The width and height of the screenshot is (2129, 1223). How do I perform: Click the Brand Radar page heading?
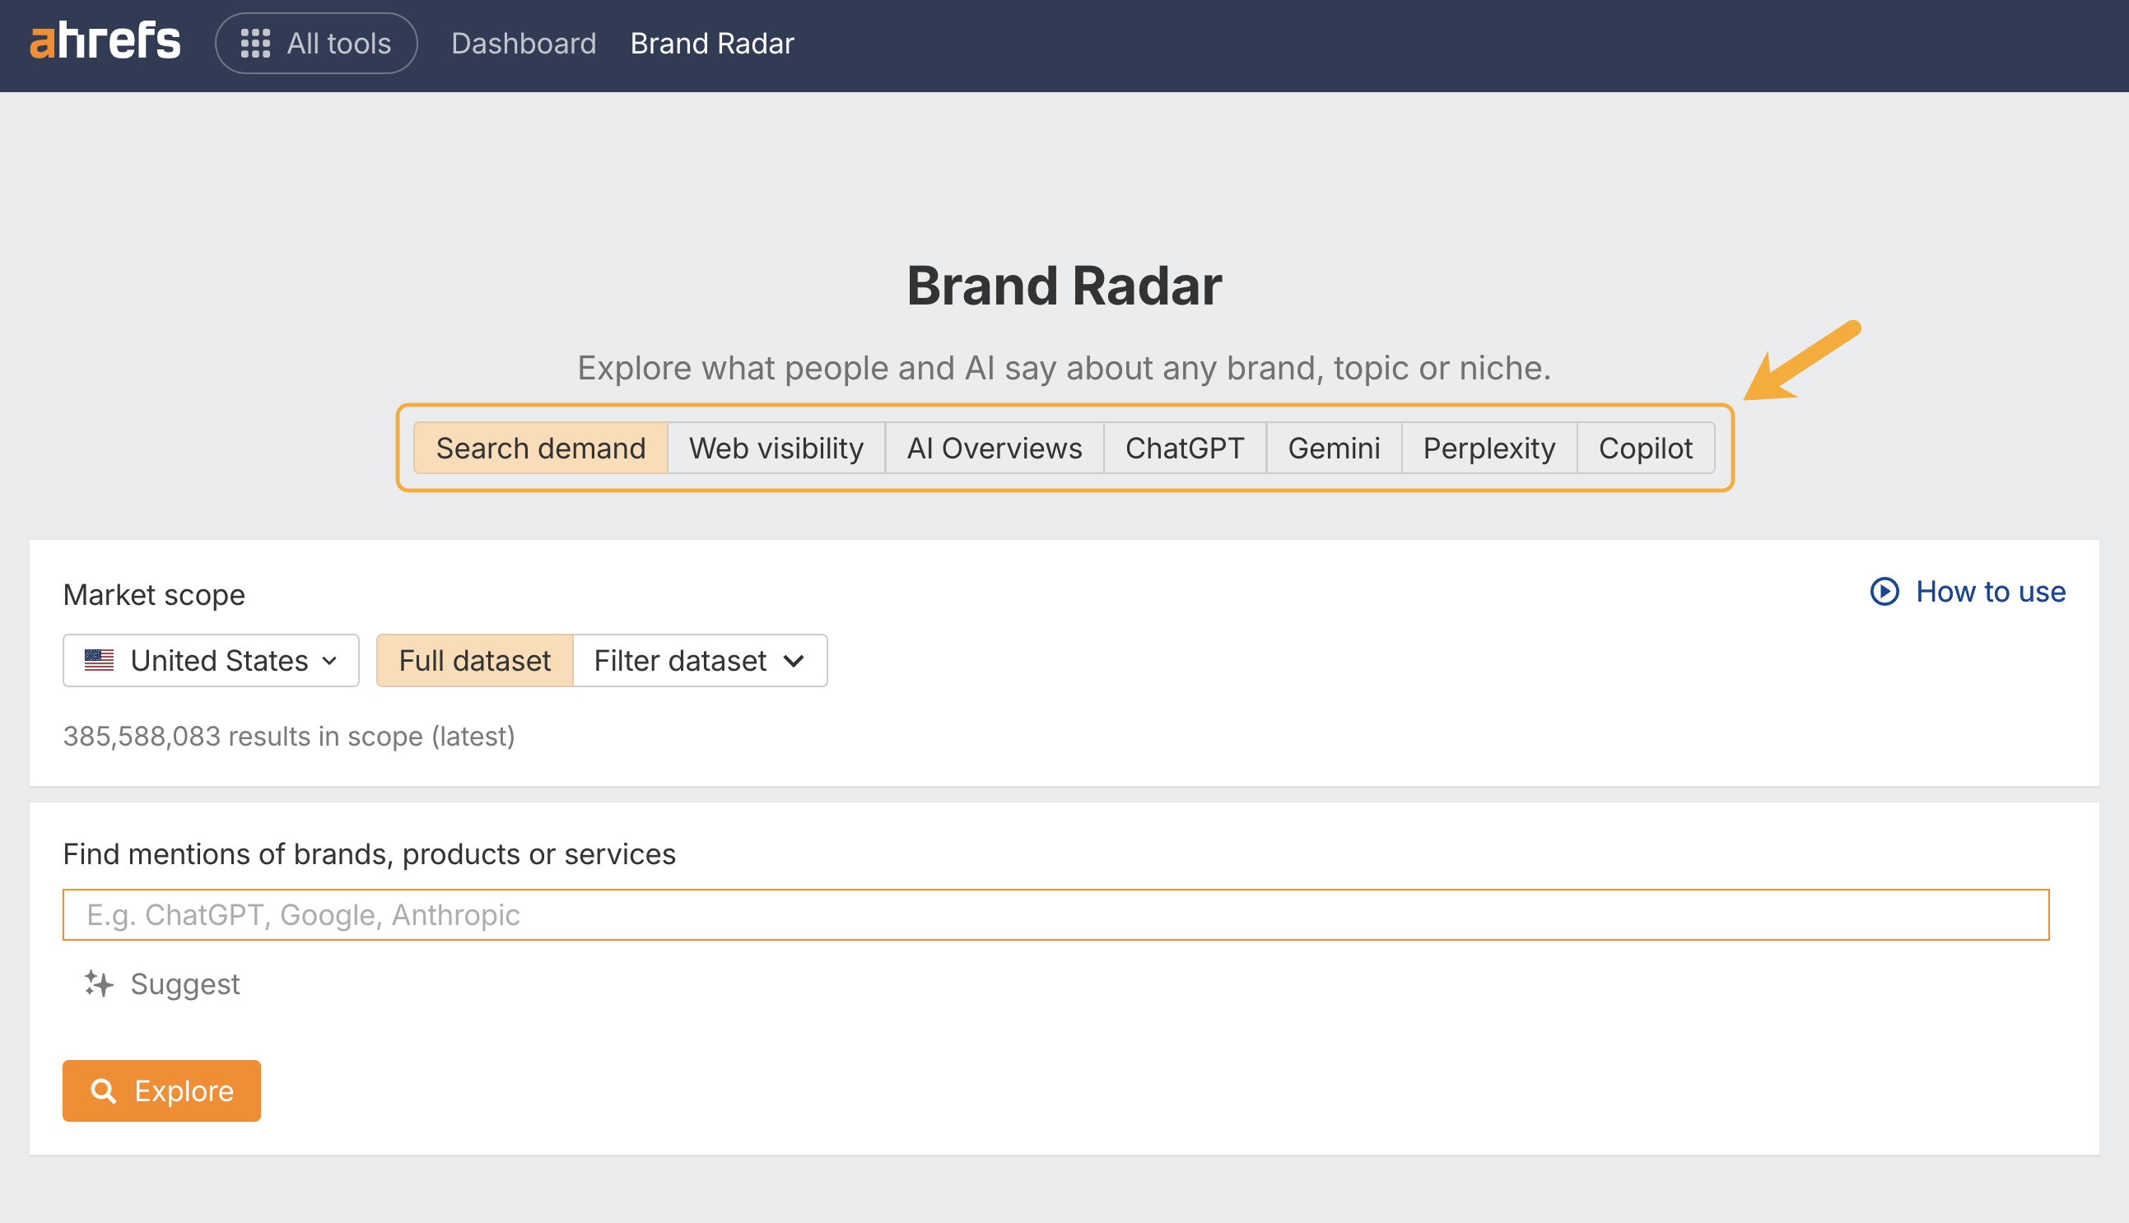pos(1064,286)
